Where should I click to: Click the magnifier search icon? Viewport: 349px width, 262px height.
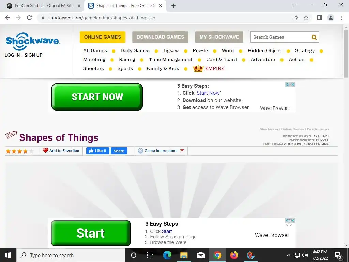click(314, 37)
